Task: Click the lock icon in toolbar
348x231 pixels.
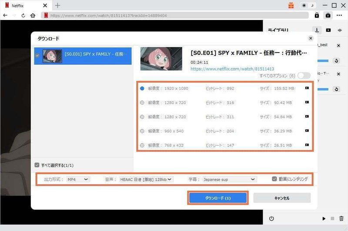Action: point(317,15)
